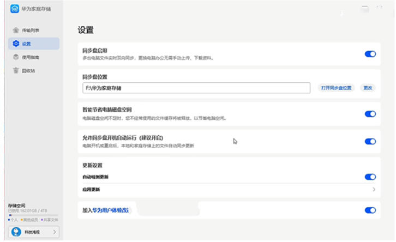Click the cube icon beside 使用指南
Screen dimensions: 396x242
point(16,57)
